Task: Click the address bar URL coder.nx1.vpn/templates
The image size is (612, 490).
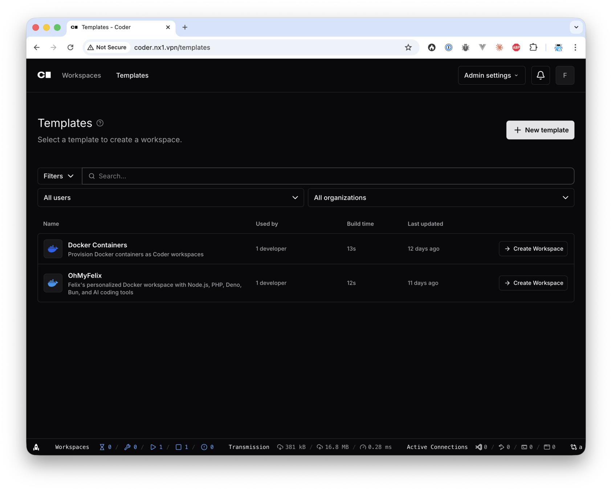Action: (x=172, y=47)
